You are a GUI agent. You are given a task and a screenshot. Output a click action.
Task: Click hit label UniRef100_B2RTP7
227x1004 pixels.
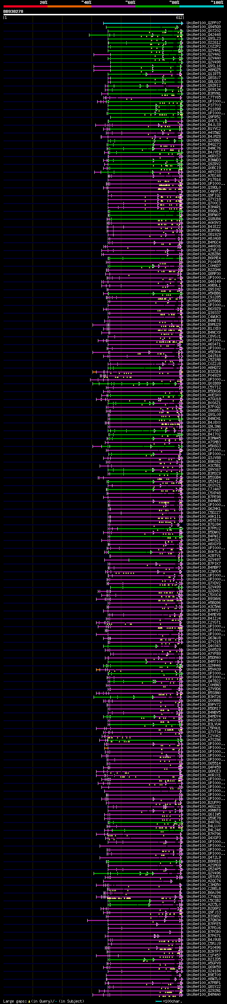[203, 951]
